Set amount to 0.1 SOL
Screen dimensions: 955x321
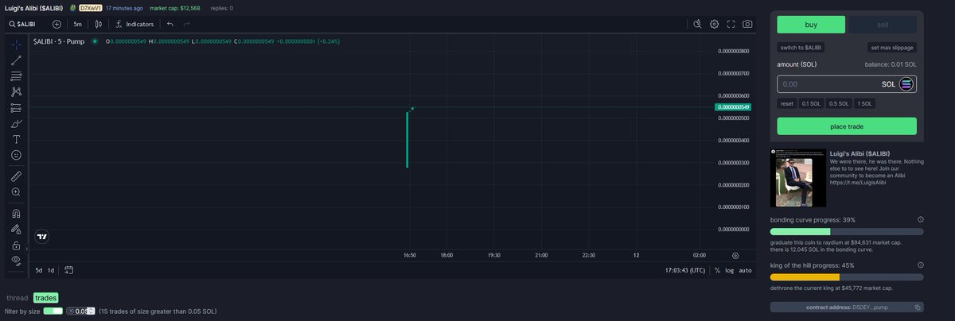[811, 103]
